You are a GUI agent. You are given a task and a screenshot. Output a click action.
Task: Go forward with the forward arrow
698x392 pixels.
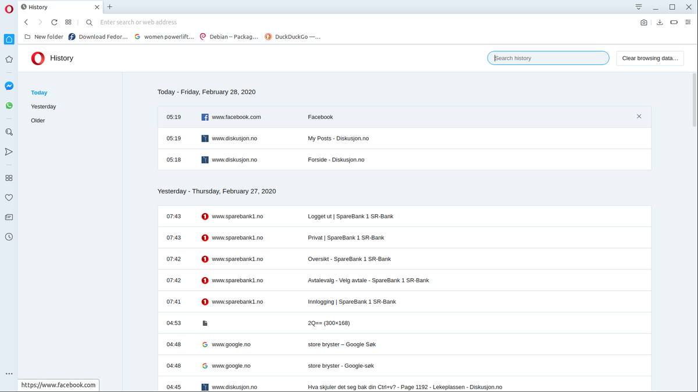40,22
